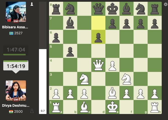The width and height of the screenshot is (168, 120).
Task: Click the black rook on h8
Action: click(x=155, y=9)
